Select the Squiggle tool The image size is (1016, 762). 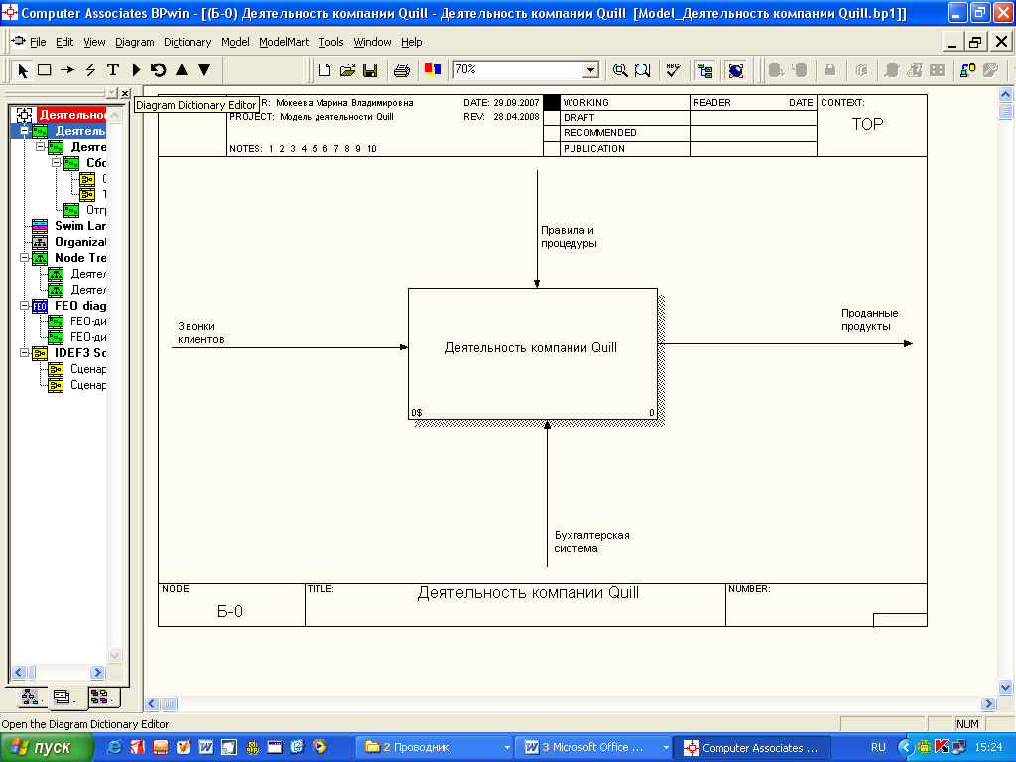pyautogui.click(x=90, y=70)
